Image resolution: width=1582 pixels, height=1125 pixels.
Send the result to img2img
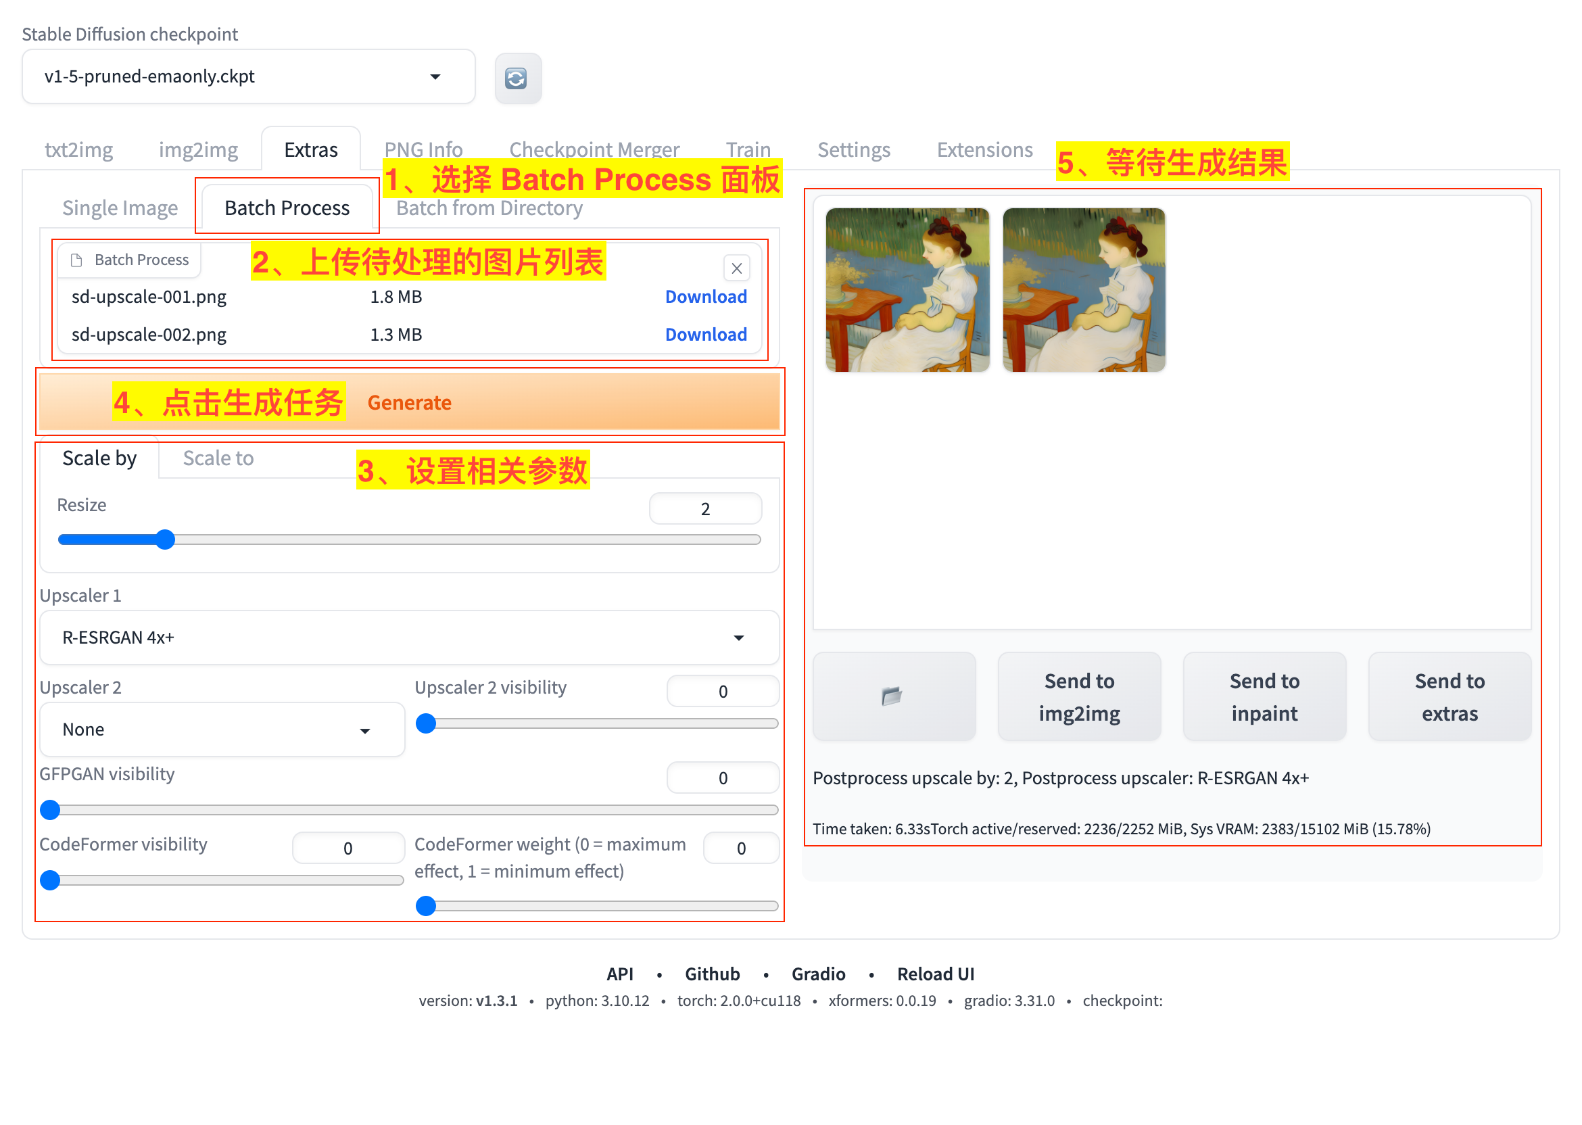pos(1079,696)
